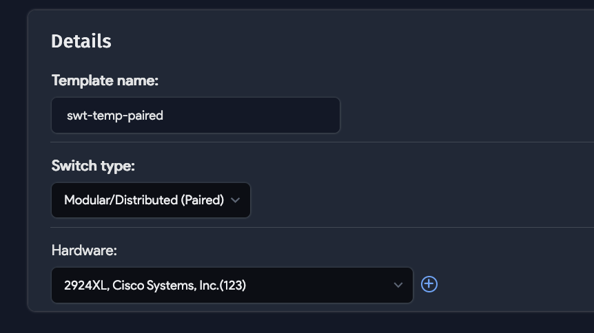Expand the Hardware dropdown list

(232, 285)
